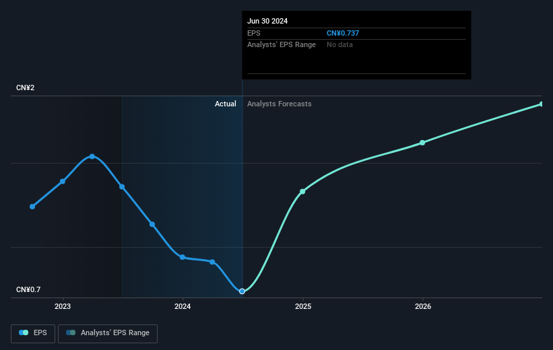Click the 'Actual' section label

[x=226, y=104]
